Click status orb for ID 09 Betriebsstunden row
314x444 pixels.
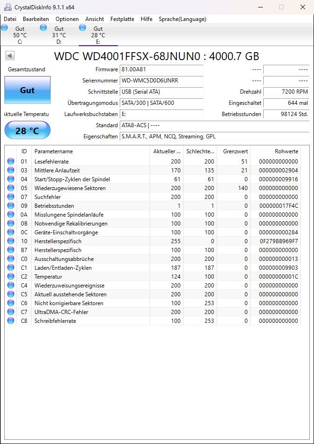point(10,205)
